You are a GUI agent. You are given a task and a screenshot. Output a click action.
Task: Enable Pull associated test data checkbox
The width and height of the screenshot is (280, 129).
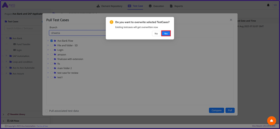pos(47,111)
